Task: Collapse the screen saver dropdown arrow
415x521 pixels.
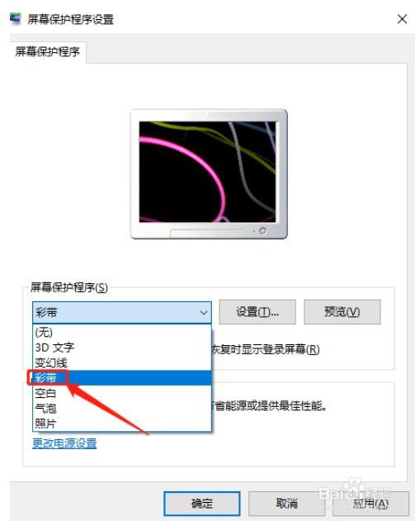Action: pyautogui.click(x=204, y=313)
